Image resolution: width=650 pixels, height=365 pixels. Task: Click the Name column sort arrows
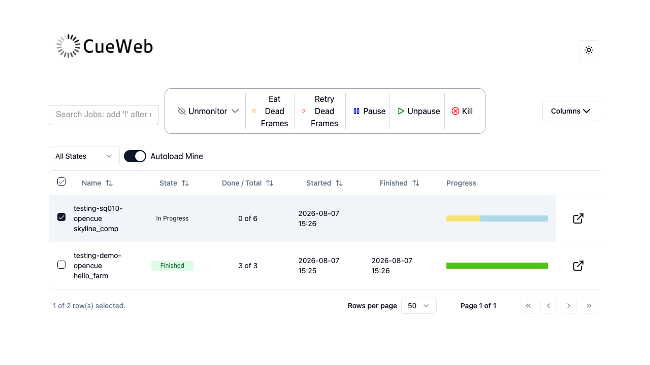(x=109, y=183)
